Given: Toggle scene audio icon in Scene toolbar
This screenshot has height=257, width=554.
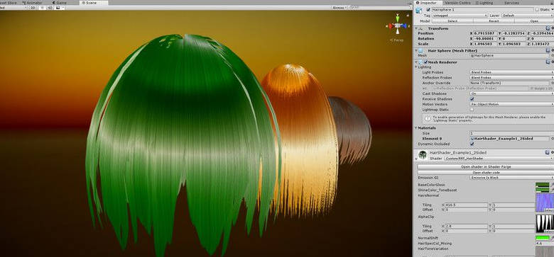Looking at the screenshot, I should 50,7.
